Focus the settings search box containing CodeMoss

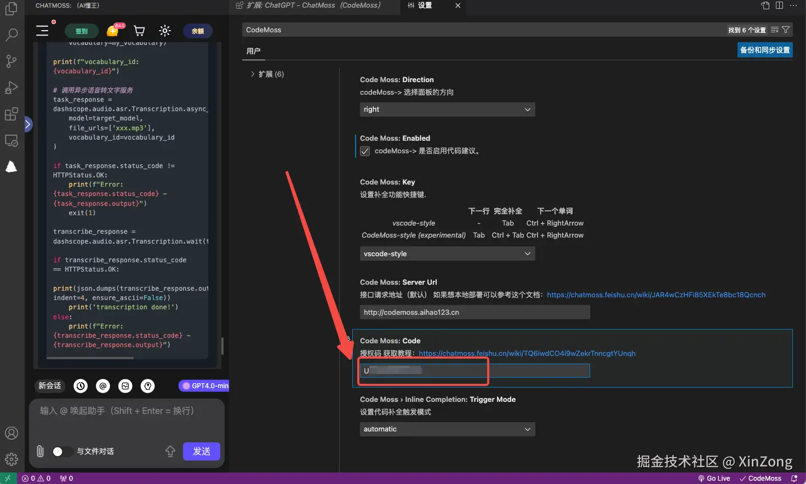pyautogui.click(x=485, y=30)
